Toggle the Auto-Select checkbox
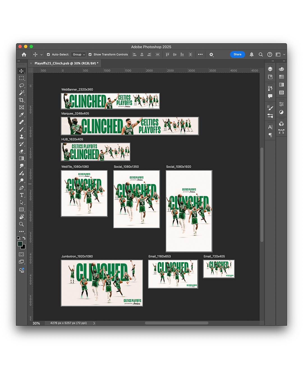Image resolution: width=303 pixels, height=379 pixels. coord(48,54)
